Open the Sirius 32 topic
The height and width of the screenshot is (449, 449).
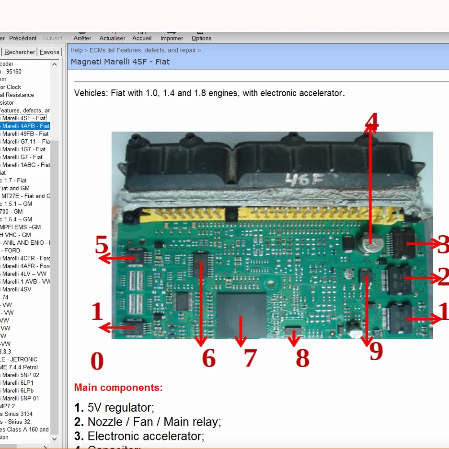coord(16,422)
